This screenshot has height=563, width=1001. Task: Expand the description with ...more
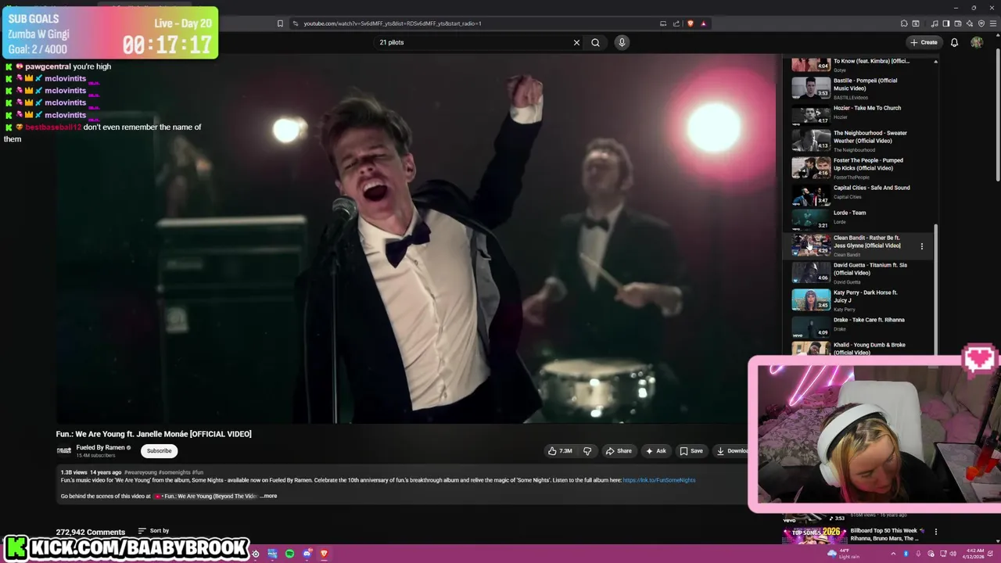point(268,496)
